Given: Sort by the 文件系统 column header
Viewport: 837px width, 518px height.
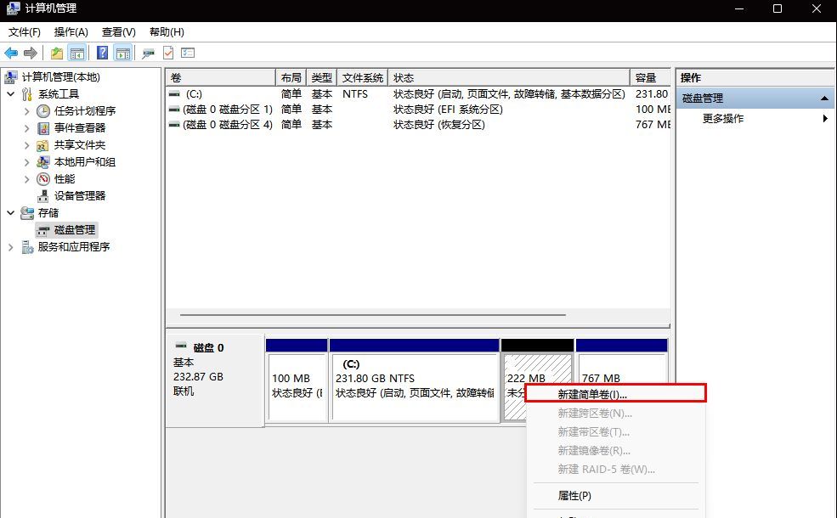Looking at the screenshot, I should coord(363,78).
